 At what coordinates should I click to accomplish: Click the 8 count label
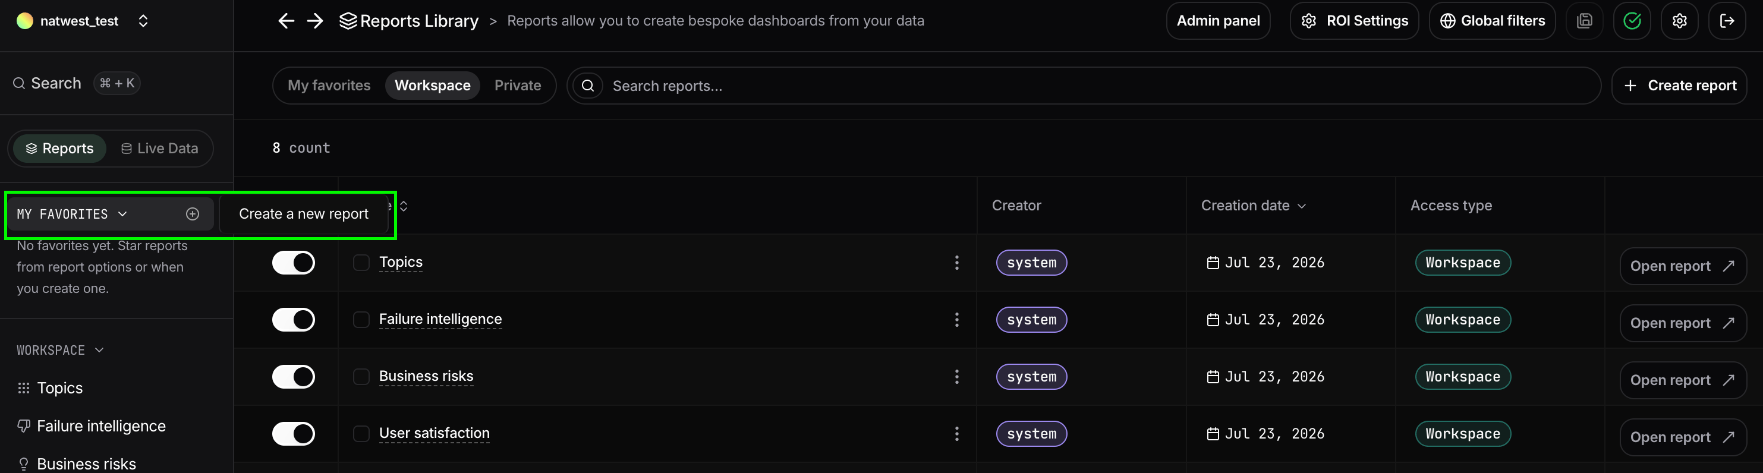click(x=301, y=149)
